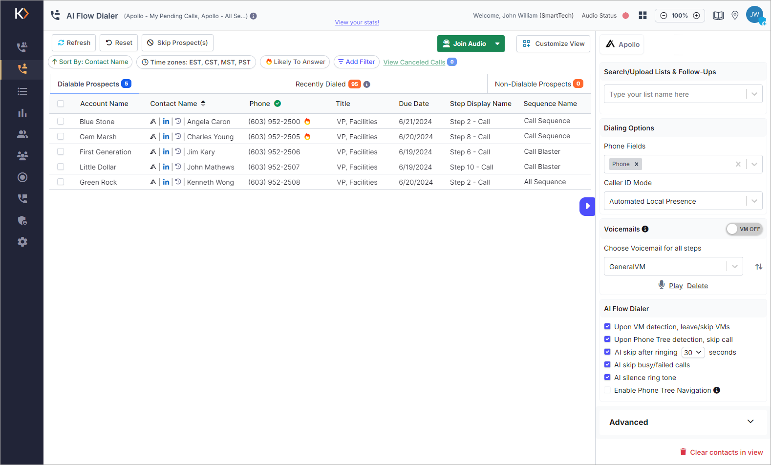Enable Phone Tree Navigation checkbox
This screenshot has width=771, height=465.
point(607,390)
